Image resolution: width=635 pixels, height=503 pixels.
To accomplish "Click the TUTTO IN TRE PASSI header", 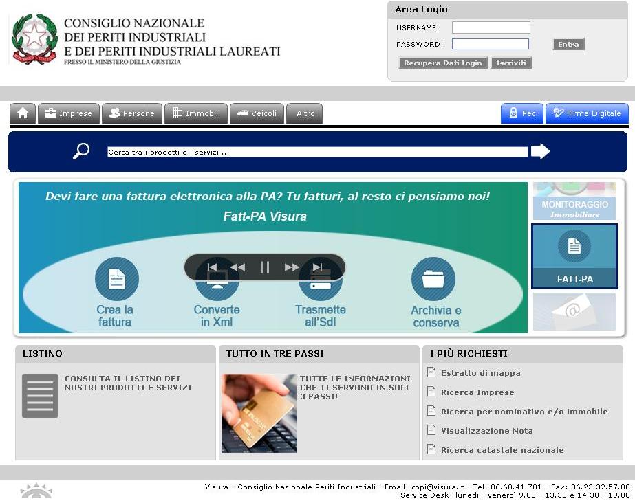I will click(319, 354).
